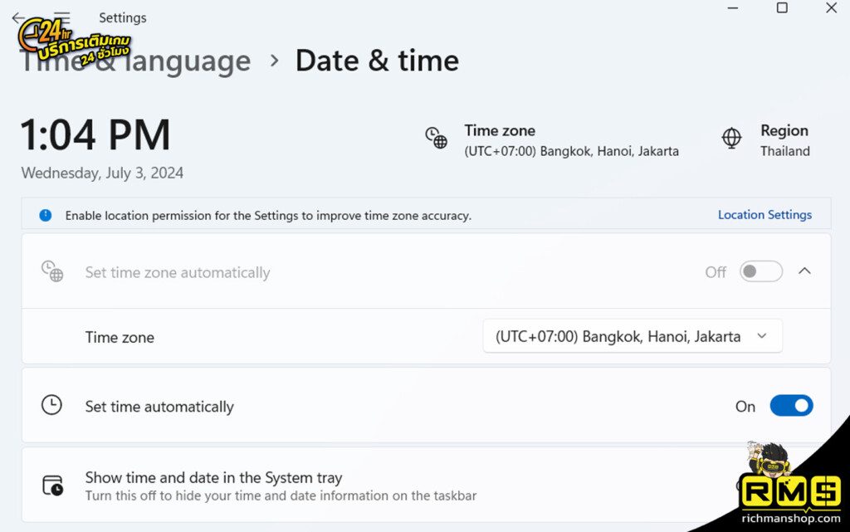Collapse the Set time zone automatically section
The height and width of the screenshot is (532, 850).
[x=804, y=271]
